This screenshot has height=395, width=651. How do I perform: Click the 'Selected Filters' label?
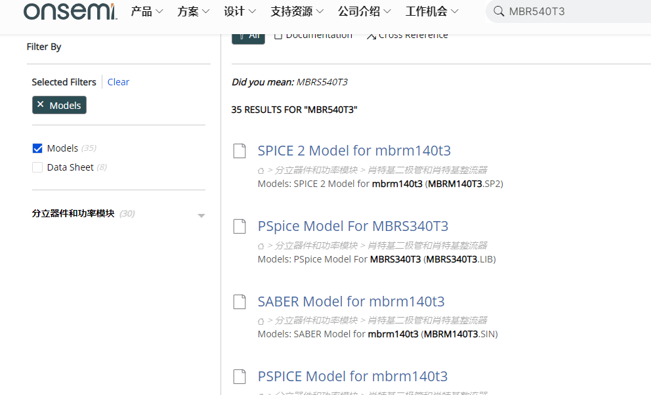coord(64,82)
